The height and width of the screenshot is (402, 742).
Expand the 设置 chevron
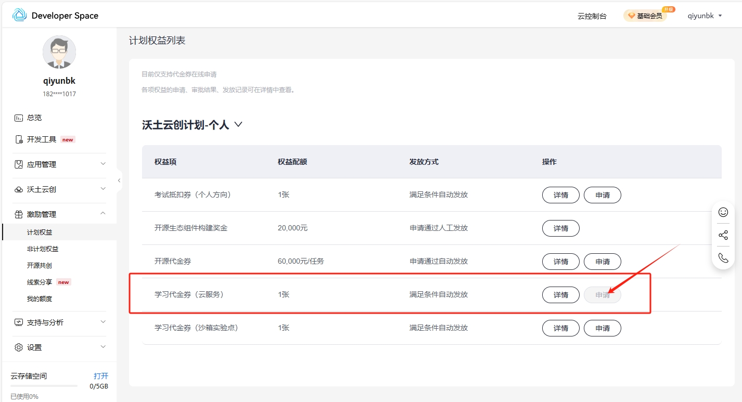pyautogui.click(x=103, y=347)
